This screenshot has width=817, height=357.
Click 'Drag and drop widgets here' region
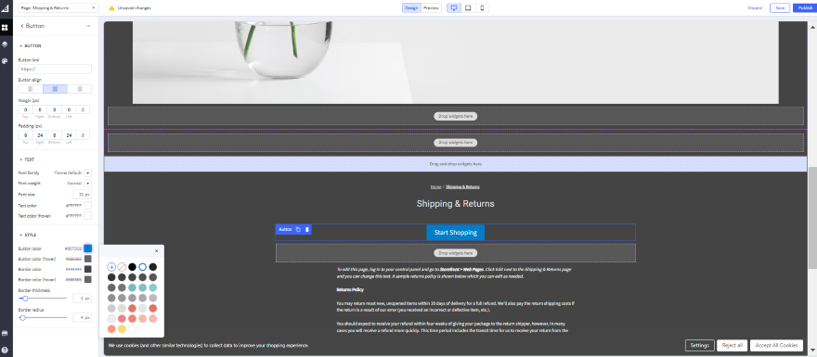pyautogui.click(x=456, y=164)
